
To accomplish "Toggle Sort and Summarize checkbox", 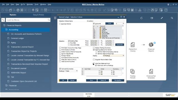I will point(60,69).
